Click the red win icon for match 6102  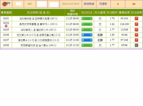(x=136, y=24)
